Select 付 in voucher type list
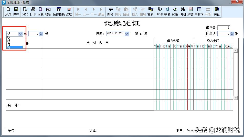 pyautogui.click(x=15, y=44)
